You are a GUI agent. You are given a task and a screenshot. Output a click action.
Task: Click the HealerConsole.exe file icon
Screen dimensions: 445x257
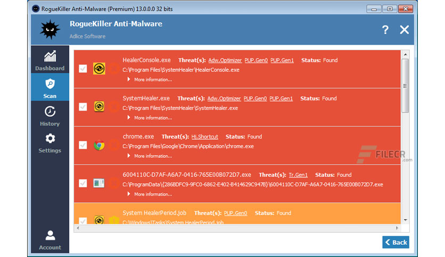tap(99, 68)
